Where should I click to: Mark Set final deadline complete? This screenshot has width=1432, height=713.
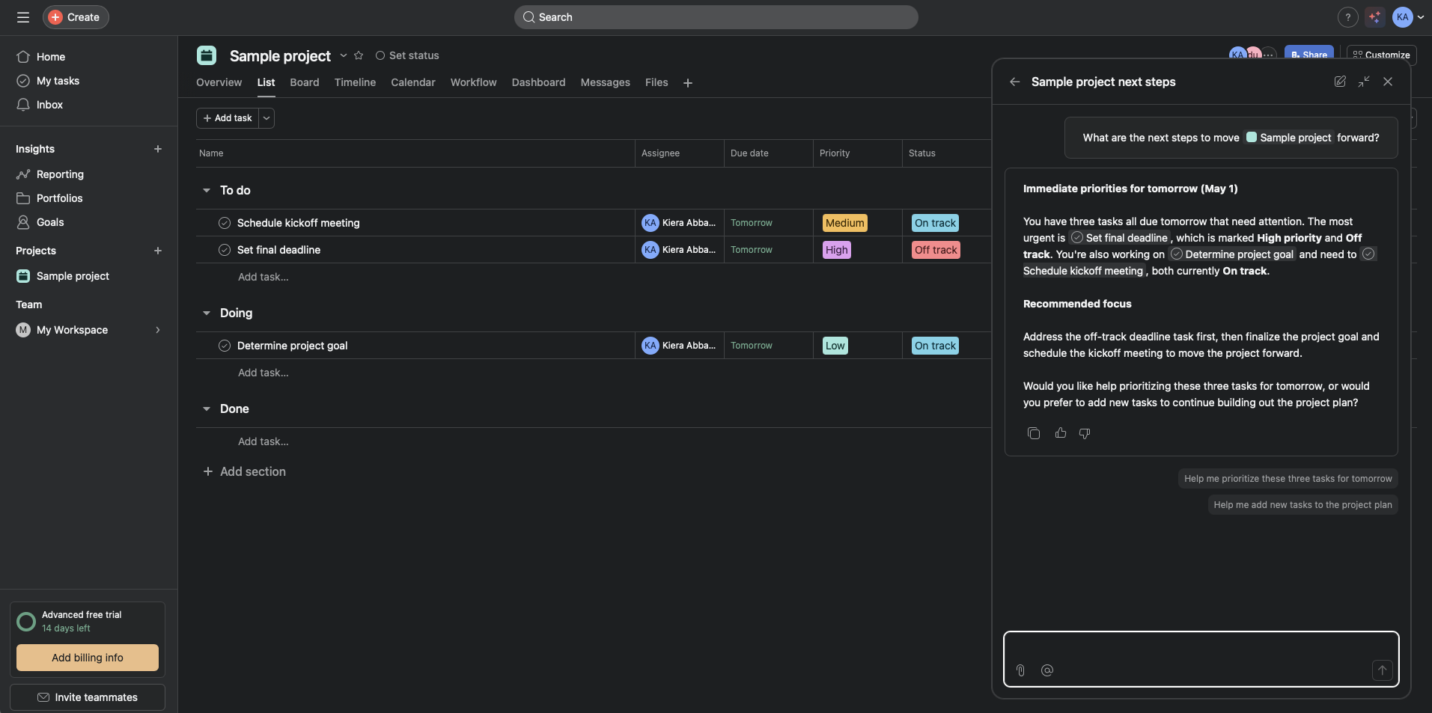(x=225, y=250)
